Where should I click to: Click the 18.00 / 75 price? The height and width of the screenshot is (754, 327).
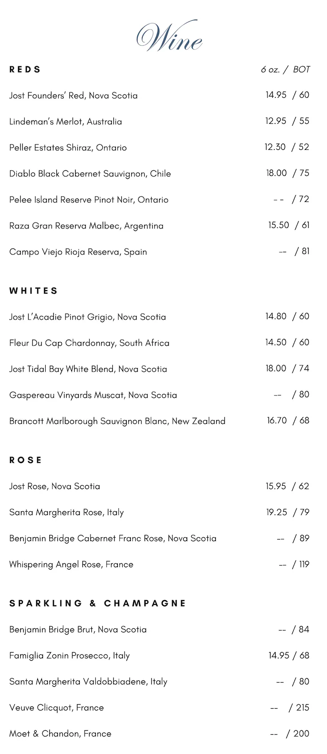coord(288,173)
